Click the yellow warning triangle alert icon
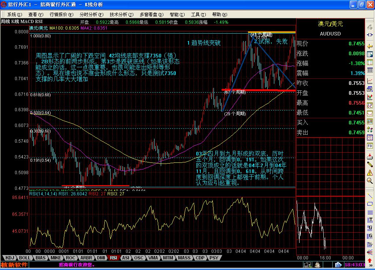 (370, 173)
